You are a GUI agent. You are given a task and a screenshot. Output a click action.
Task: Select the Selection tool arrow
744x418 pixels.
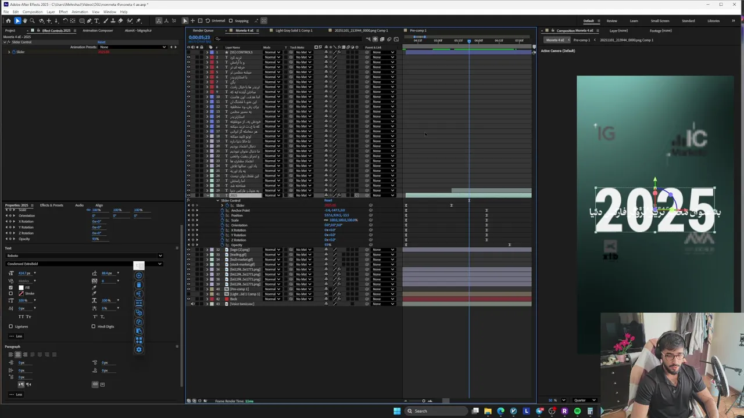pos(17,20)
